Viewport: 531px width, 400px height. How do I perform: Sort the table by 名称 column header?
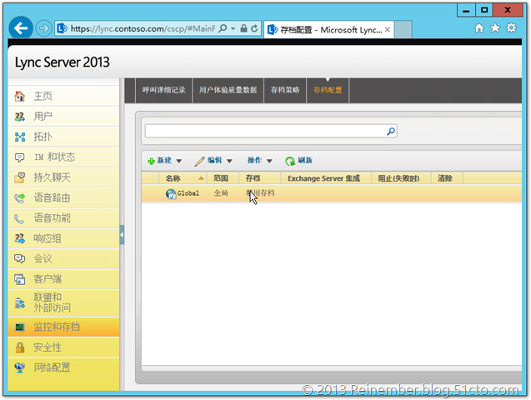click(x=173, y=178)
